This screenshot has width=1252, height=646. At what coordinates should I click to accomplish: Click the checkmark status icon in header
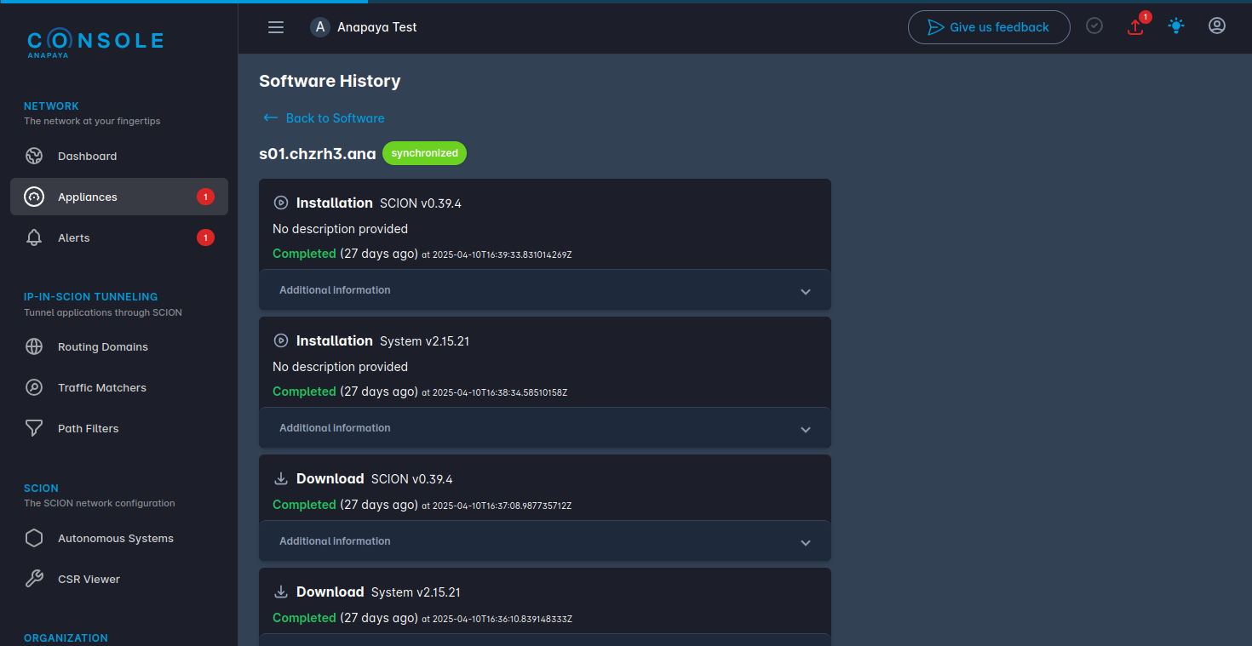pos(1094,26)
